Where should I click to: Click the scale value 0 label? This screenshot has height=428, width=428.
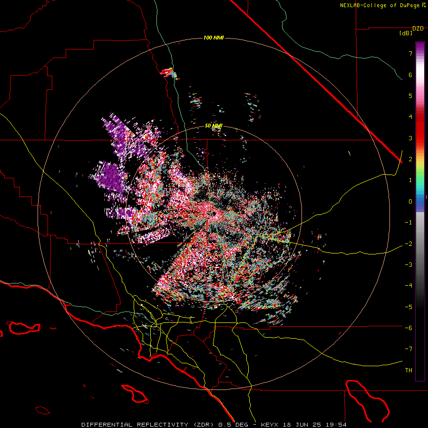(x=410, y=202)
